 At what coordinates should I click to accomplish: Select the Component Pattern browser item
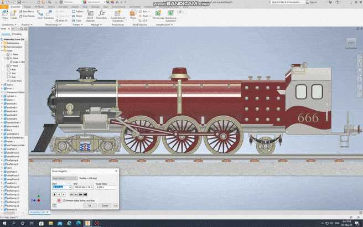point(14,92)
